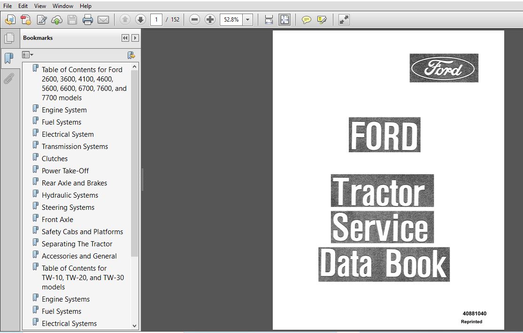Screen dimensions: 523x333
Task: Open the Engine Systems bookmark
Action: [66, 299]
